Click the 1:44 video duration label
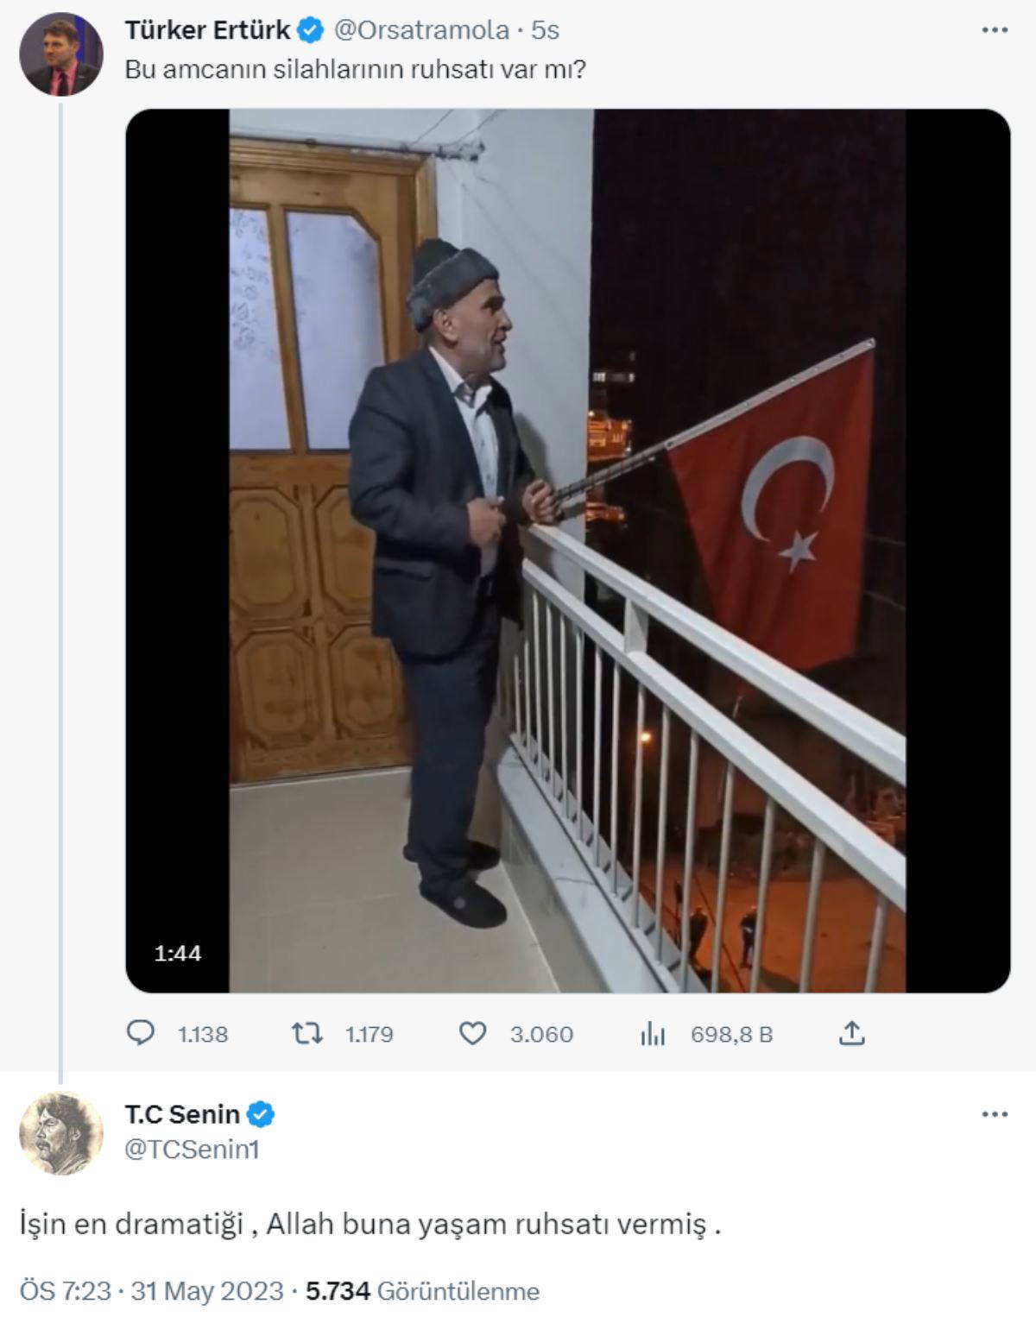 [x=178, y=953]
